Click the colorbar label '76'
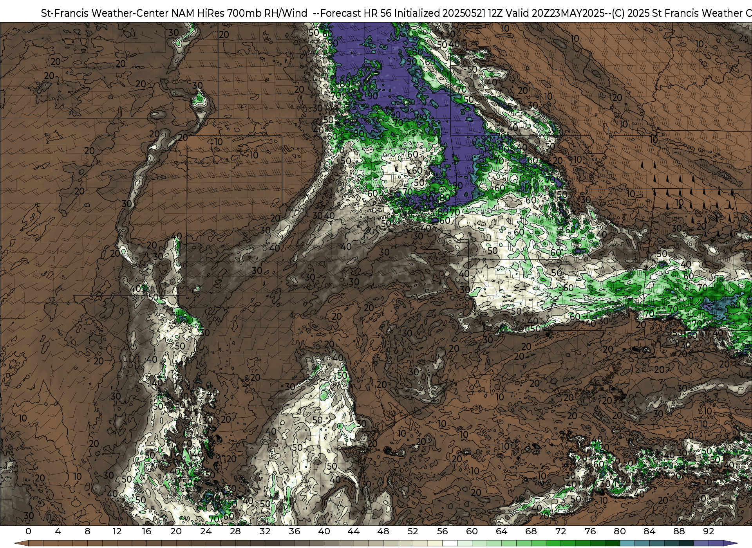Viewport: 752px width, 548px height. pyautogui.click(x=590, y=531)
